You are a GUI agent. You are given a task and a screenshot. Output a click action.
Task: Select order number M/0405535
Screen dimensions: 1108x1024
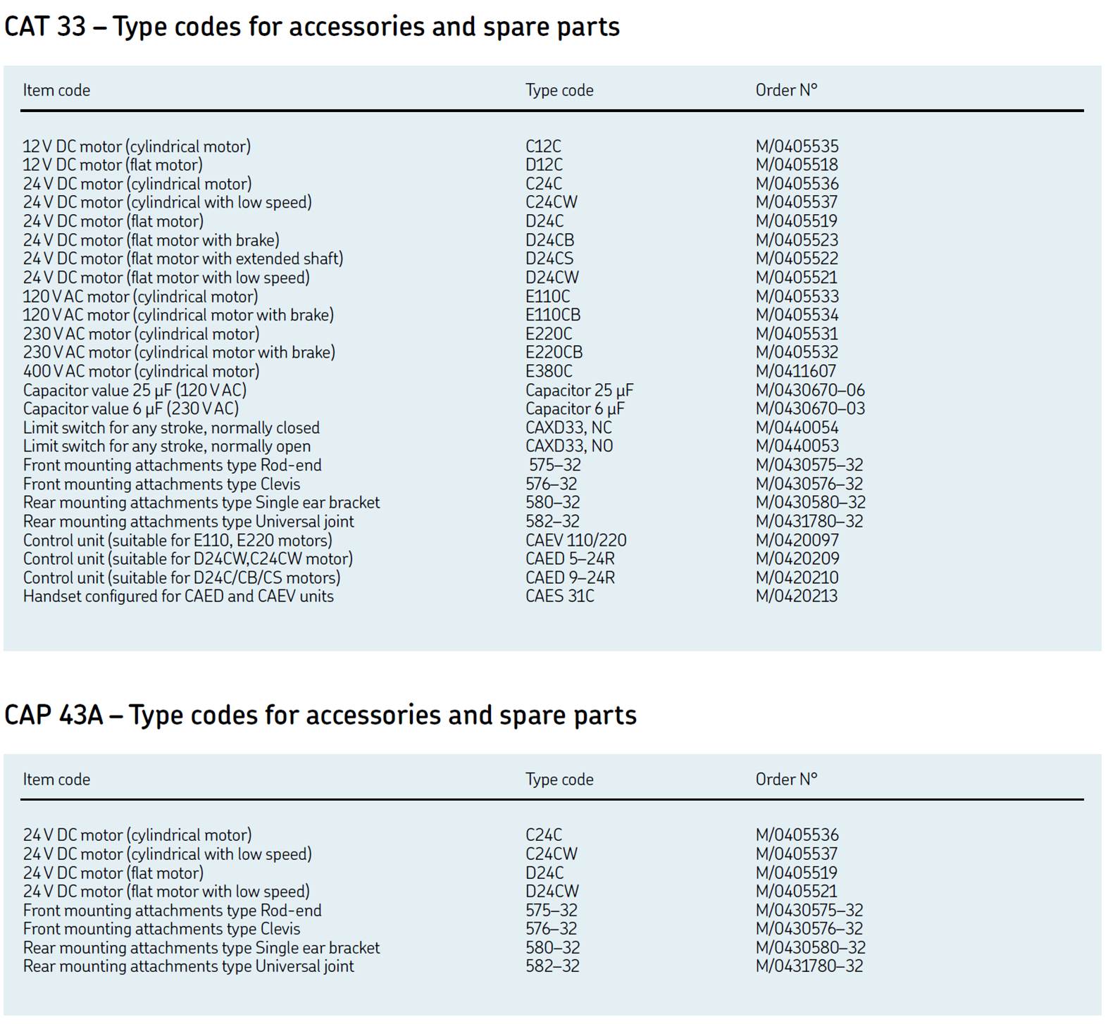(797, 146)
